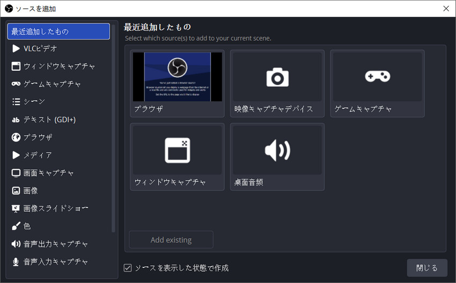This screenshot has width=456, height=283.
Task: Select 画面キャプチャ source type label
Action: pyautogui.click(x=49, y=173)
